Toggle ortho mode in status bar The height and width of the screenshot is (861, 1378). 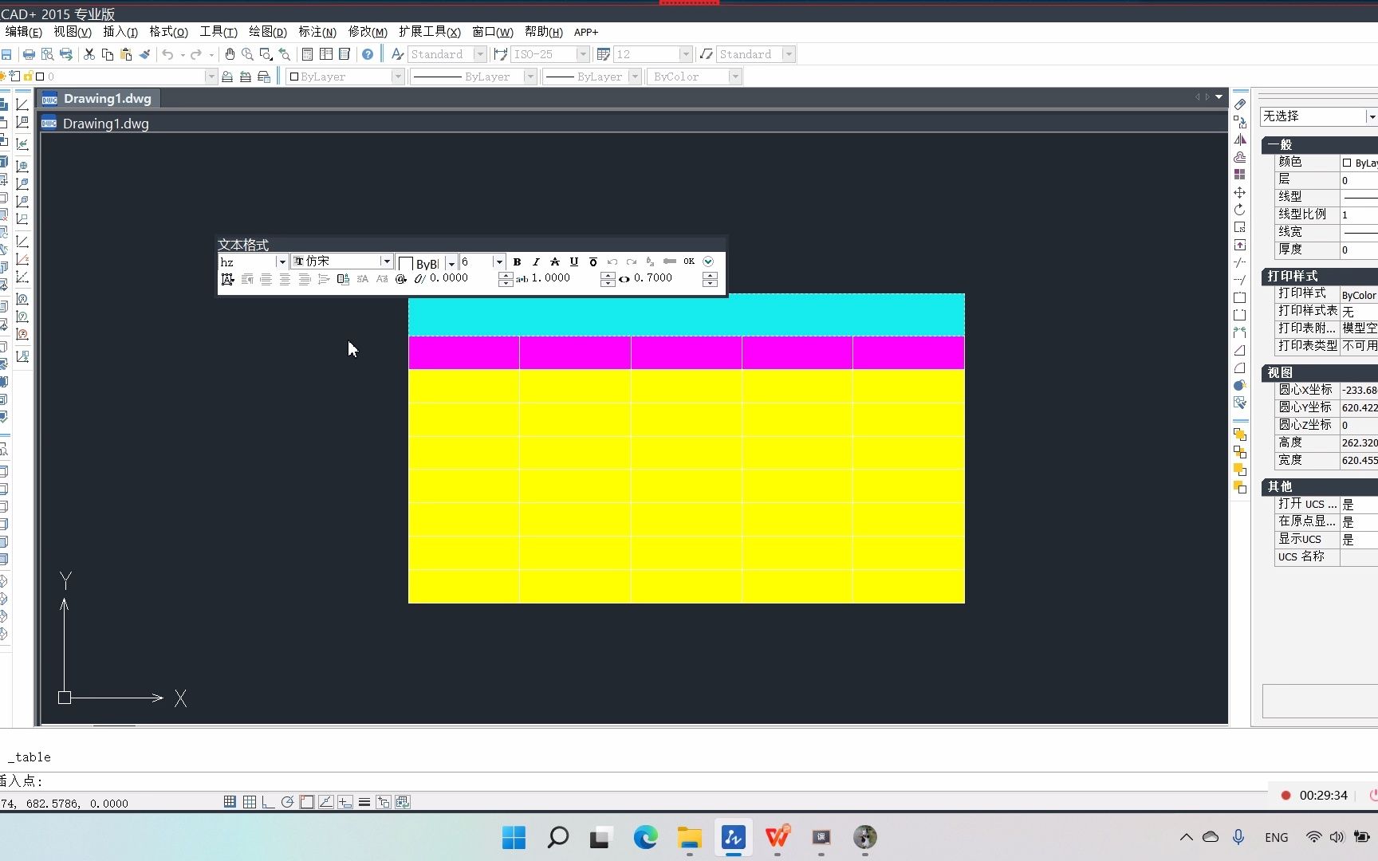point(268,802)
